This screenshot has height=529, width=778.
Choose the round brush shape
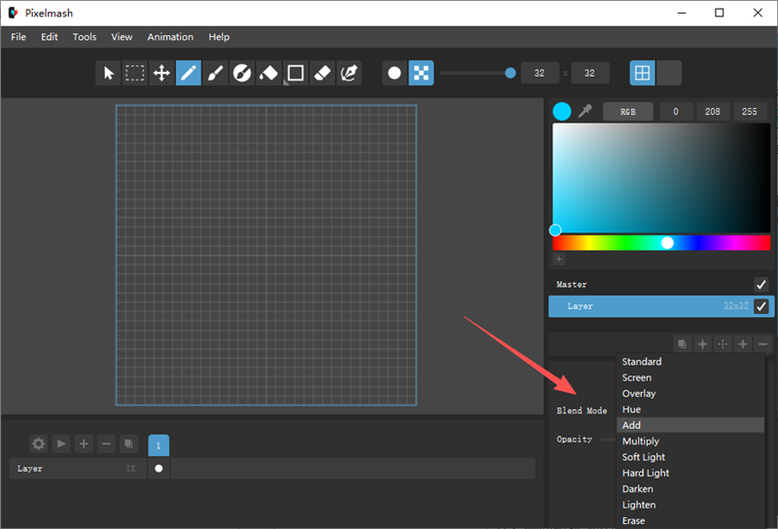pos(395,74)
